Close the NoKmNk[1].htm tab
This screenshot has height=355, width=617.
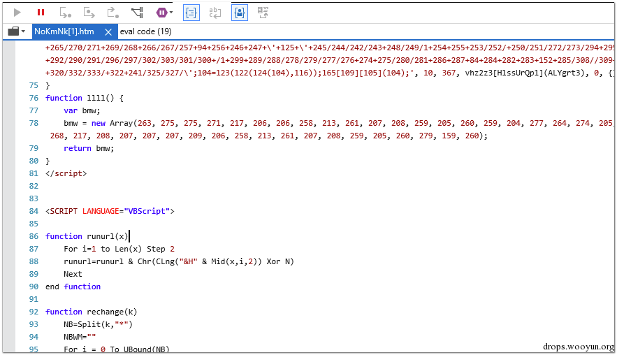pos(108,32)
